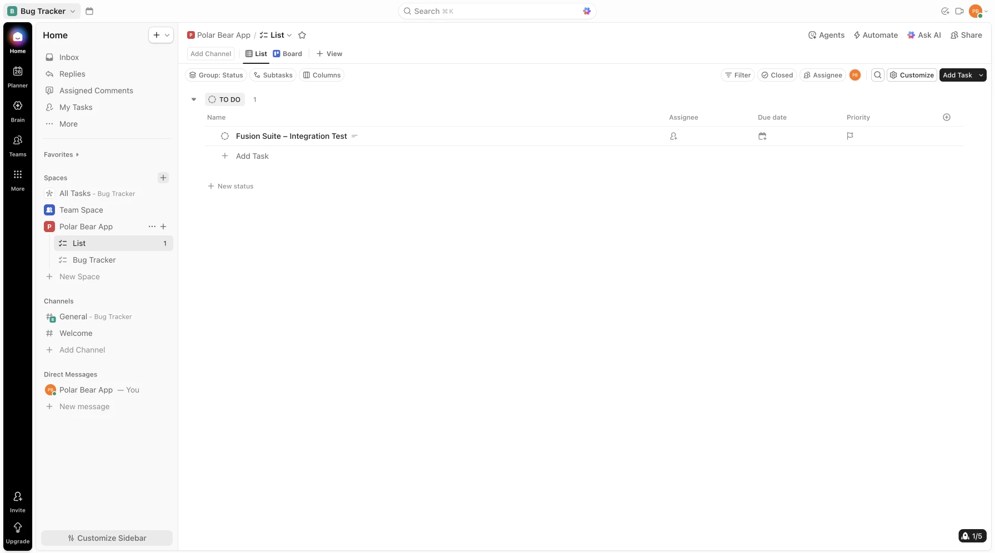Assign a user to Fusion Suite task
995x553 pixels.
tap(674, 136)
